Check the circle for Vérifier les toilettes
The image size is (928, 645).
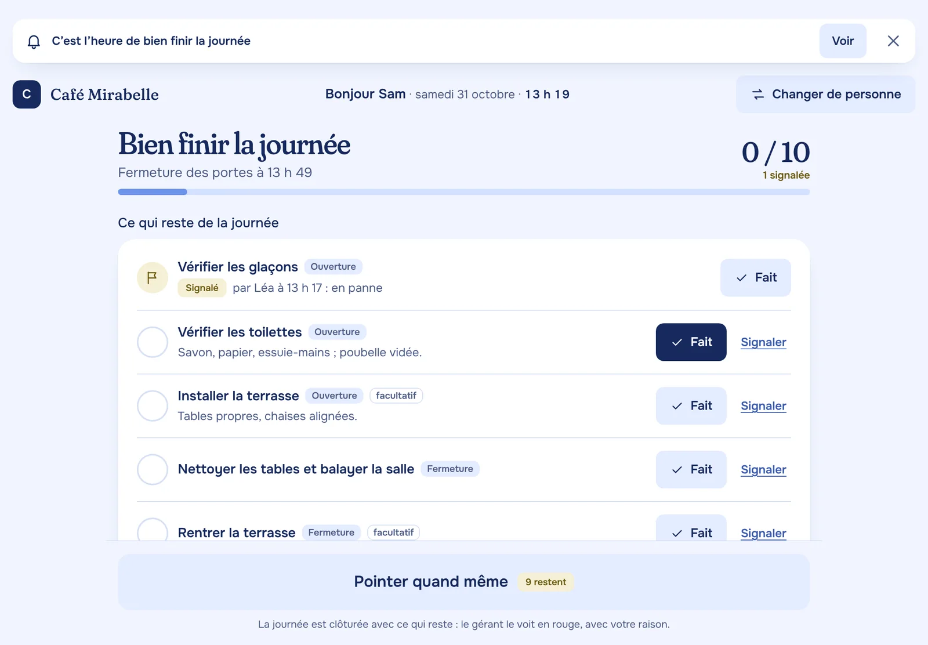(x=153, y=342)
